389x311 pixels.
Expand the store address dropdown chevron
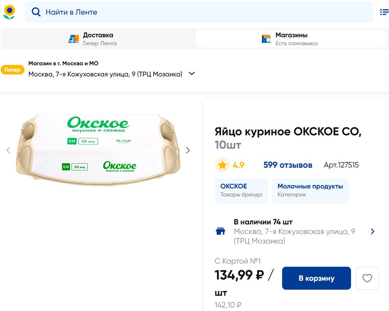click(192, 73)
